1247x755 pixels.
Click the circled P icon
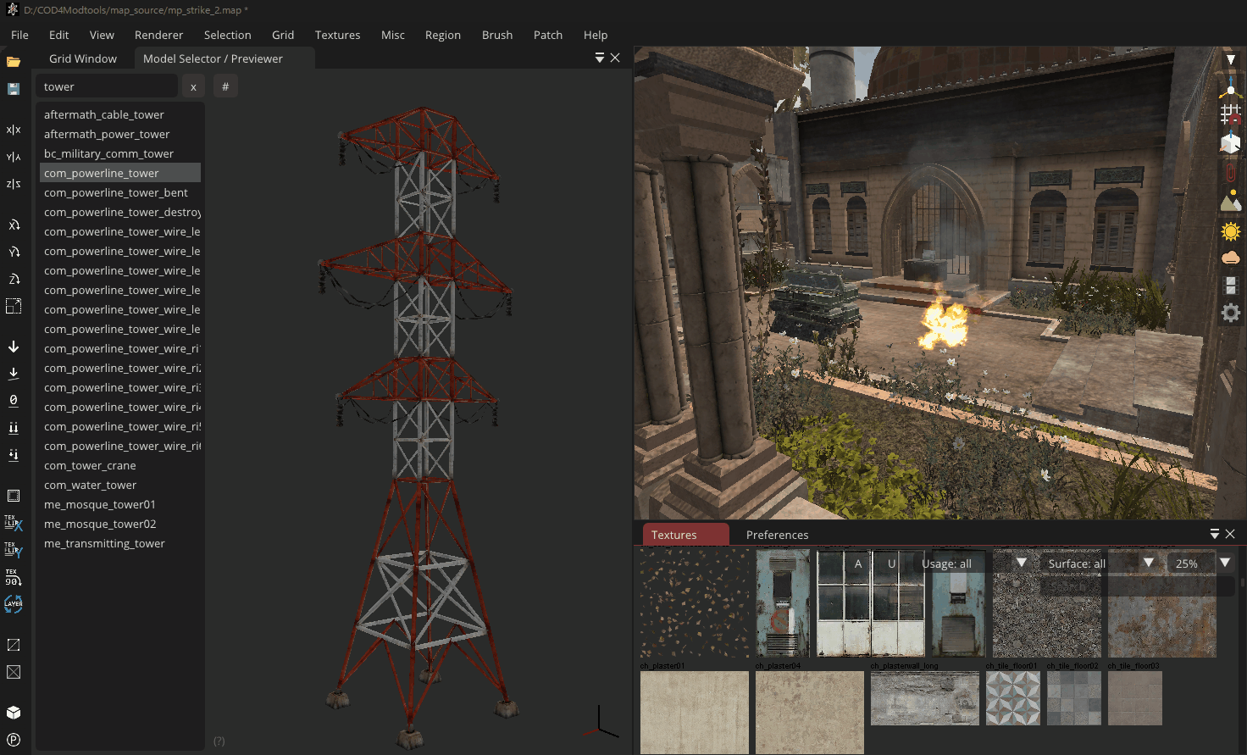[14, 740]
